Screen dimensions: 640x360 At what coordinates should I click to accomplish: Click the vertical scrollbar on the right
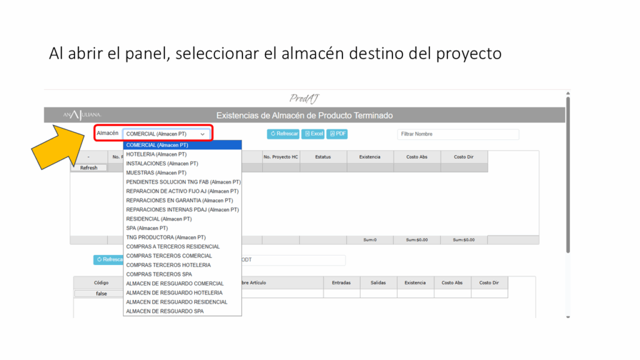[x=567, y=175]
